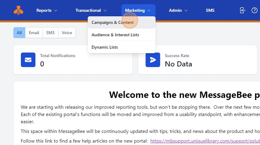Click the Marketing menu label
Screen dimensions: 260x145
tap(135, 10)
